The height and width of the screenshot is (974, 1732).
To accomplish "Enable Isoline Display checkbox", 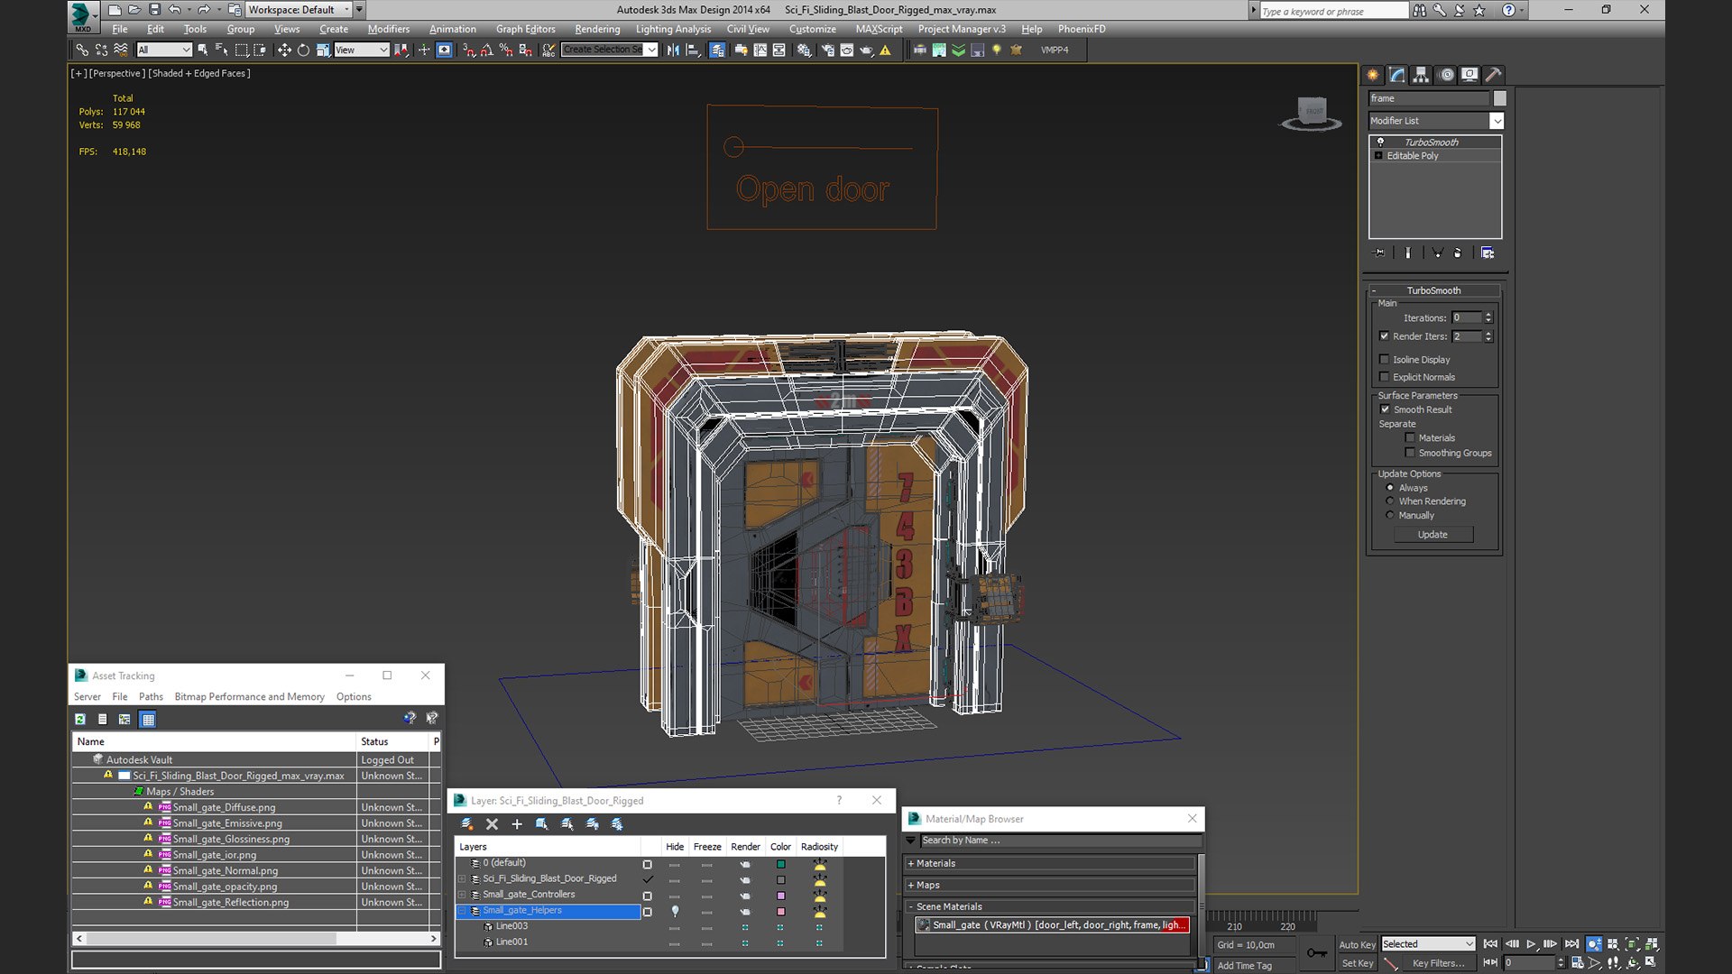I will click(x=1385, y=360).
